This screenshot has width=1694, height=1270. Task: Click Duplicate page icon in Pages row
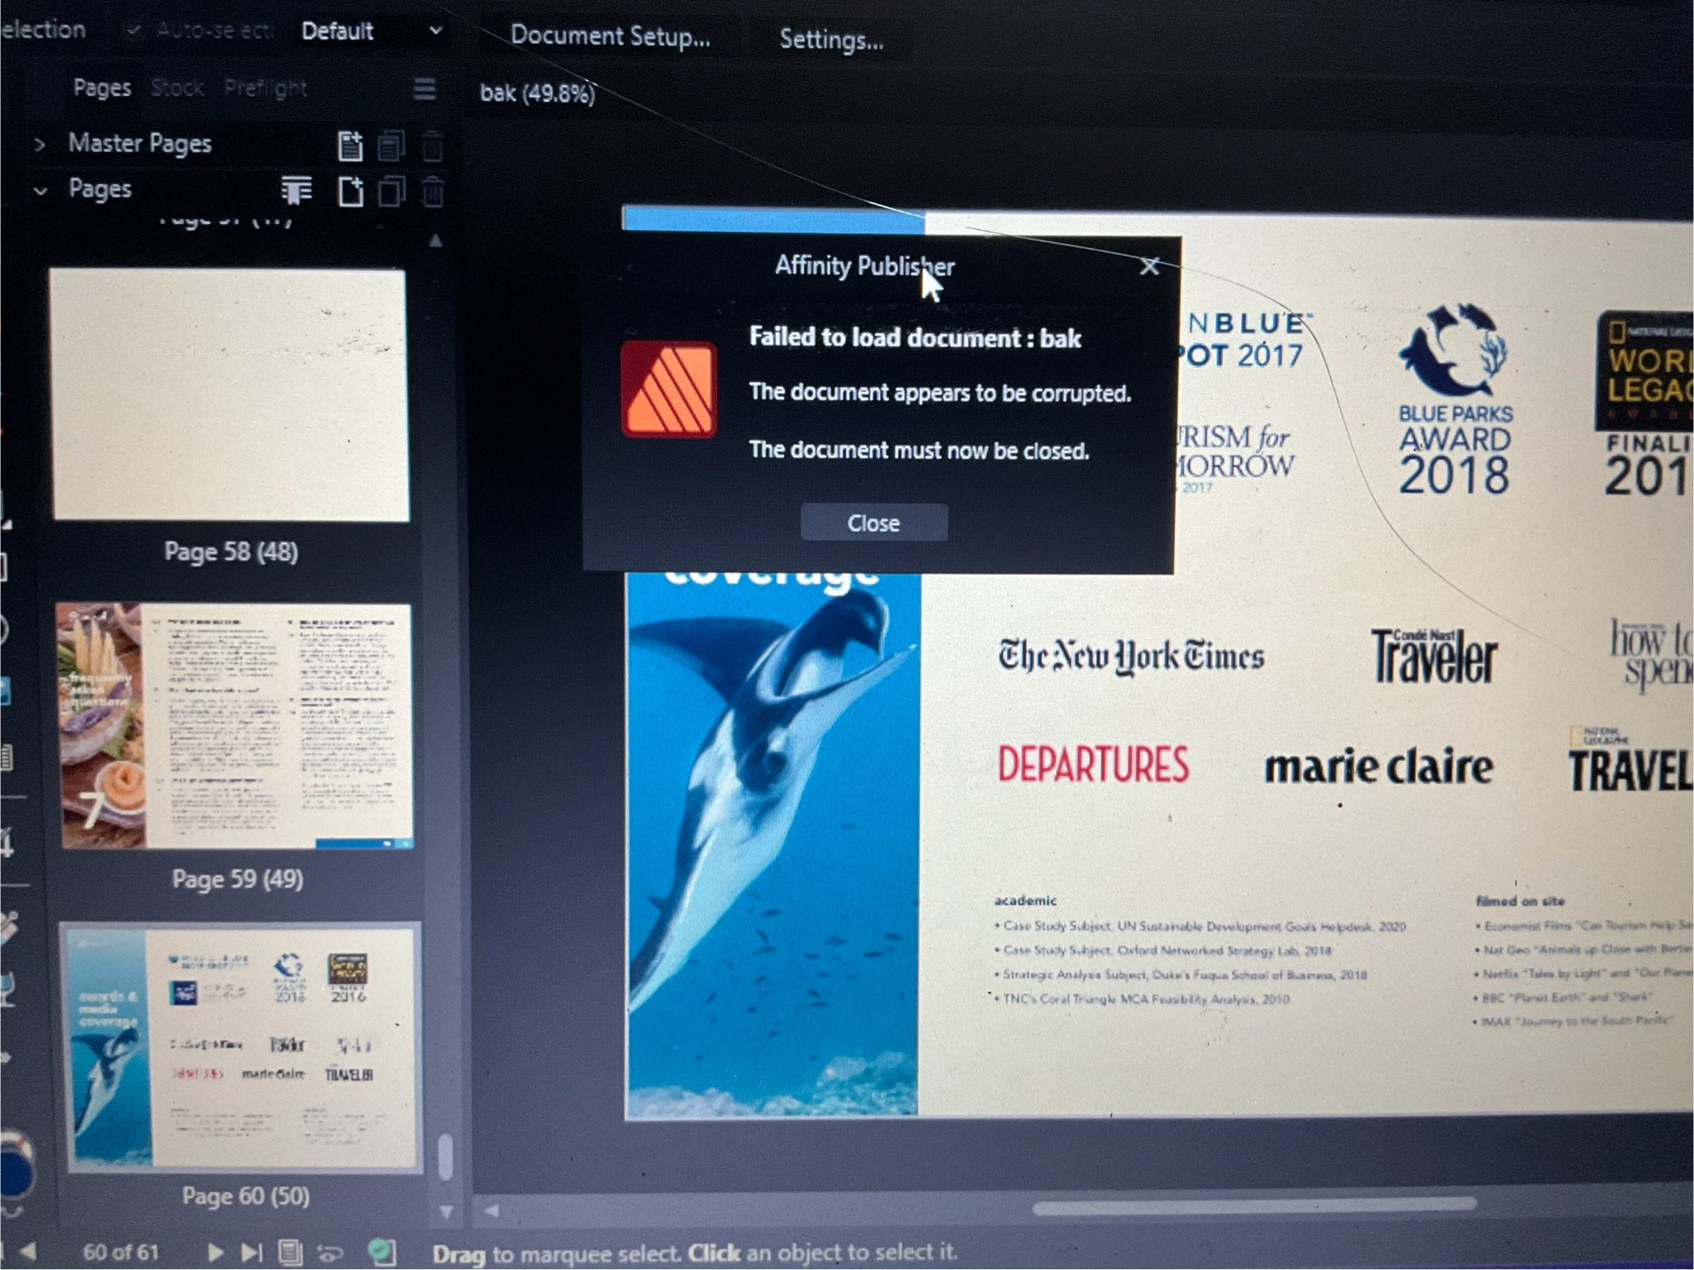tap(392, 192)
